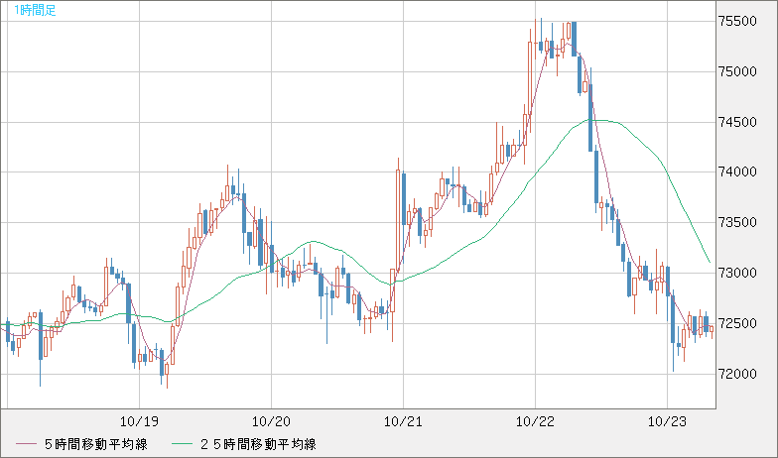Click the 10/22 date label
This screenshot has width=778, height=458.
pyautogui.click(x=536, y=421)
